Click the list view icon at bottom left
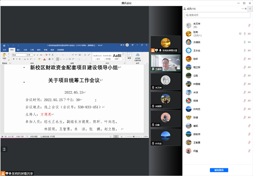Image resolution: width=253 pixels, height=176 pixels. 4,149
